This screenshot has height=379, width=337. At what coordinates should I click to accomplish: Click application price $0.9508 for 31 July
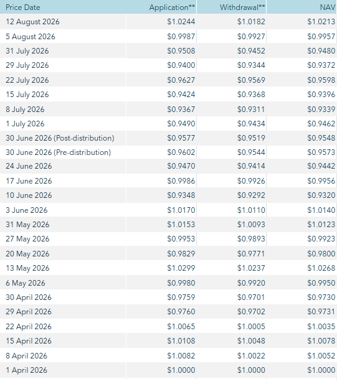click(x=181, y=51)
